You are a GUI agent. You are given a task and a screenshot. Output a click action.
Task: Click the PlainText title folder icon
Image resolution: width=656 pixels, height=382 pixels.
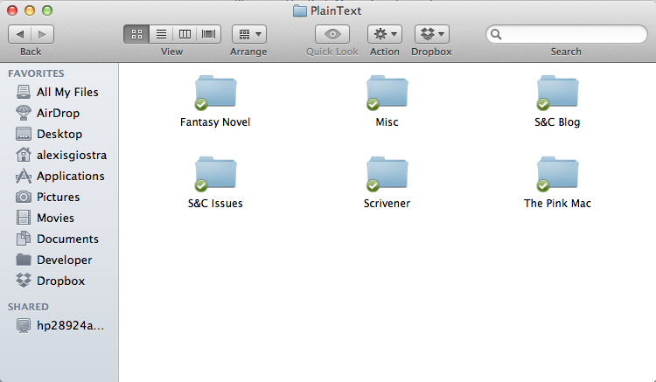tap(299, 10)
